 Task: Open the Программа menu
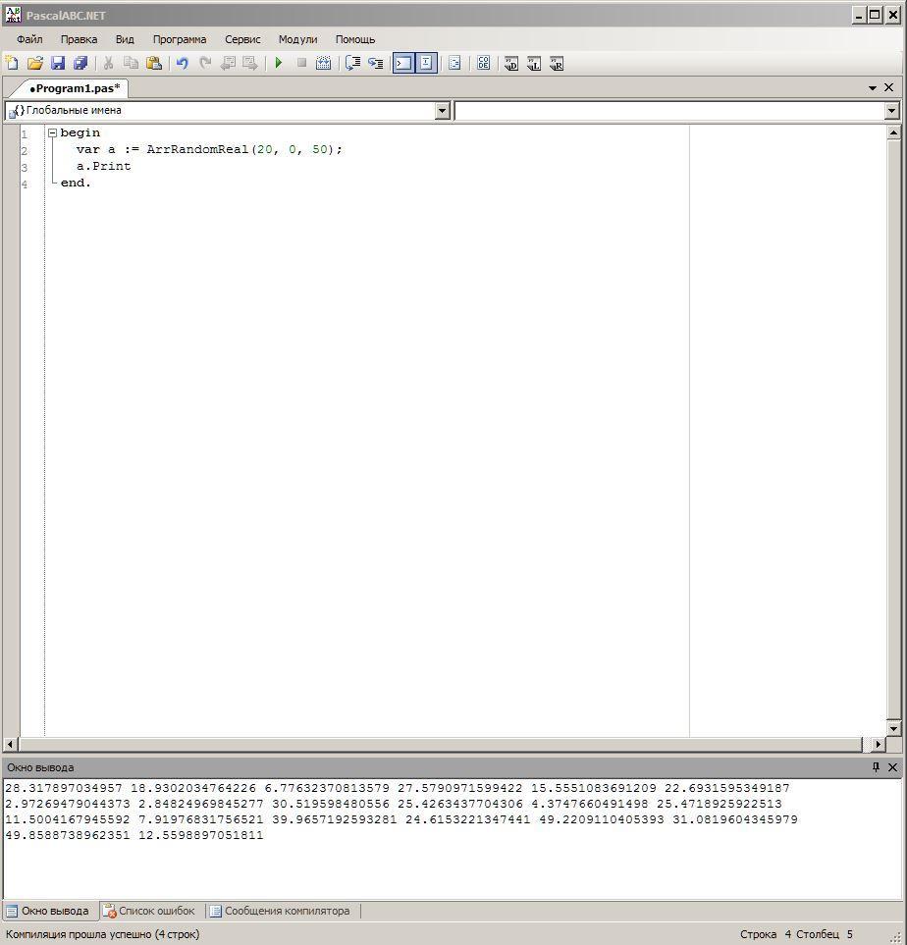tap(180, 40)
